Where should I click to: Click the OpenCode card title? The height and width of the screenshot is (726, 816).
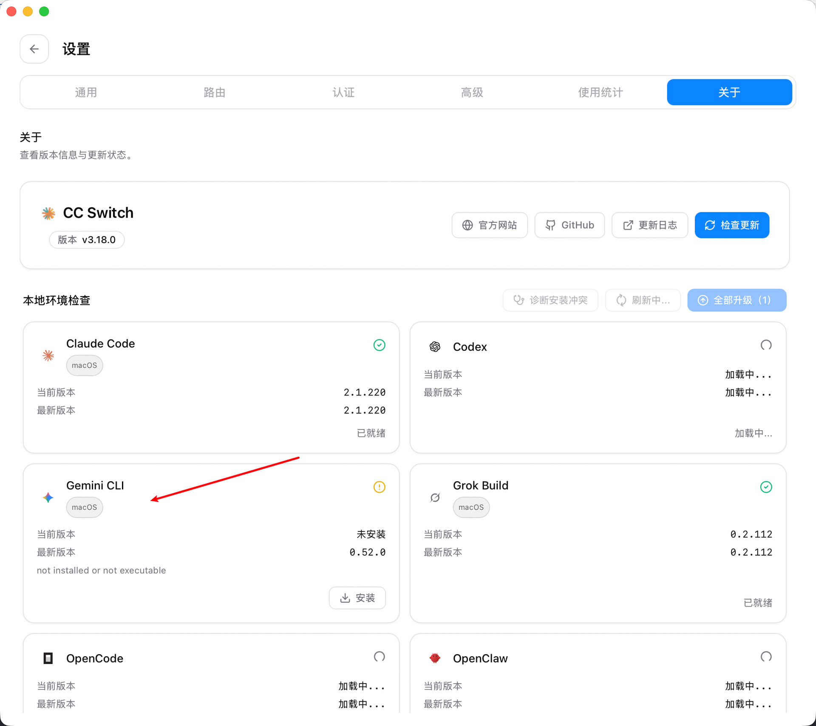pos(95,658)
